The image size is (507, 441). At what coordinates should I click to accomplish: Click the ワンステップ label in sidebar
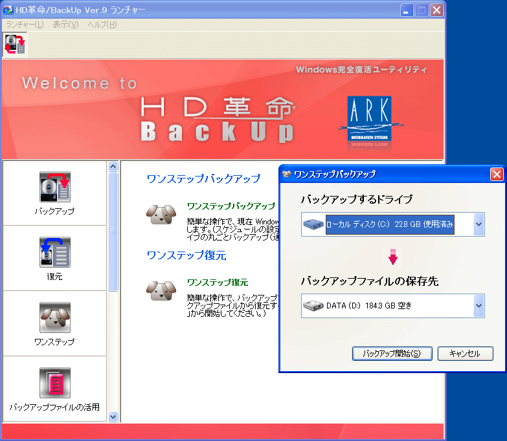click(x=54, y=341)
